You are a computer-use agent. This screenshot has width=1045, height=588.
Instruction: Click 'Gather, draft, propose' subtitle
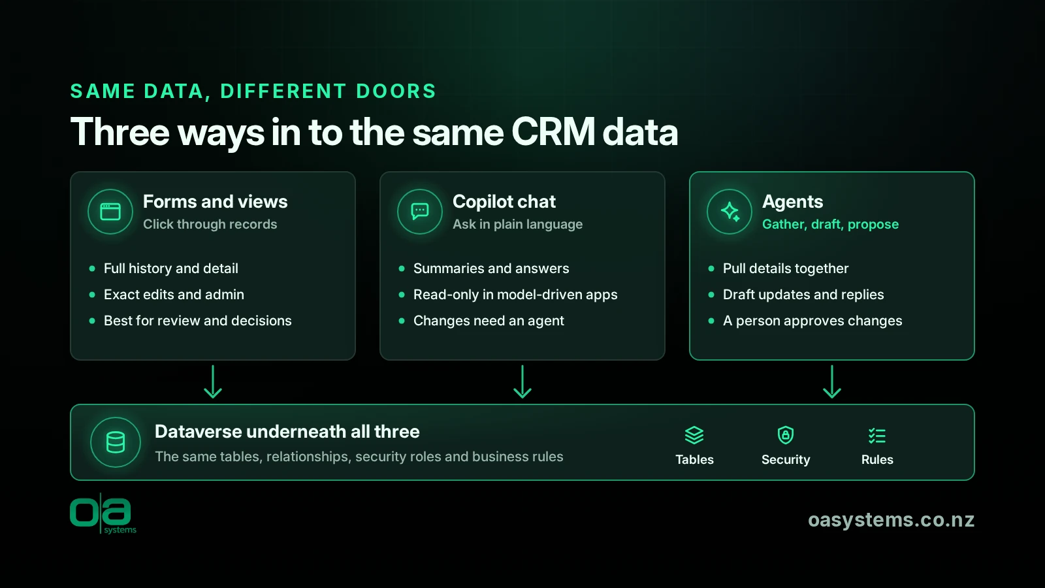[x=830, y=224]
